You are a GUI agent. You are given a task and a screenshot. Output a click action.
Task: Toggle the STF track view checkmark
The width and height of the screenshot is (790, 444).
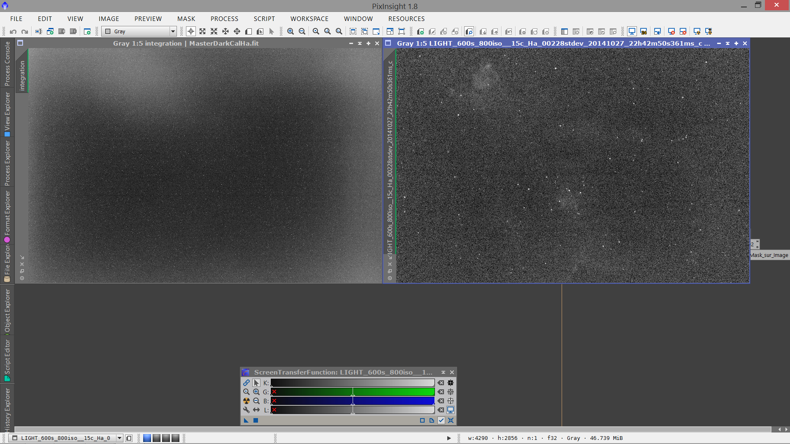click(x=441, y=420)
